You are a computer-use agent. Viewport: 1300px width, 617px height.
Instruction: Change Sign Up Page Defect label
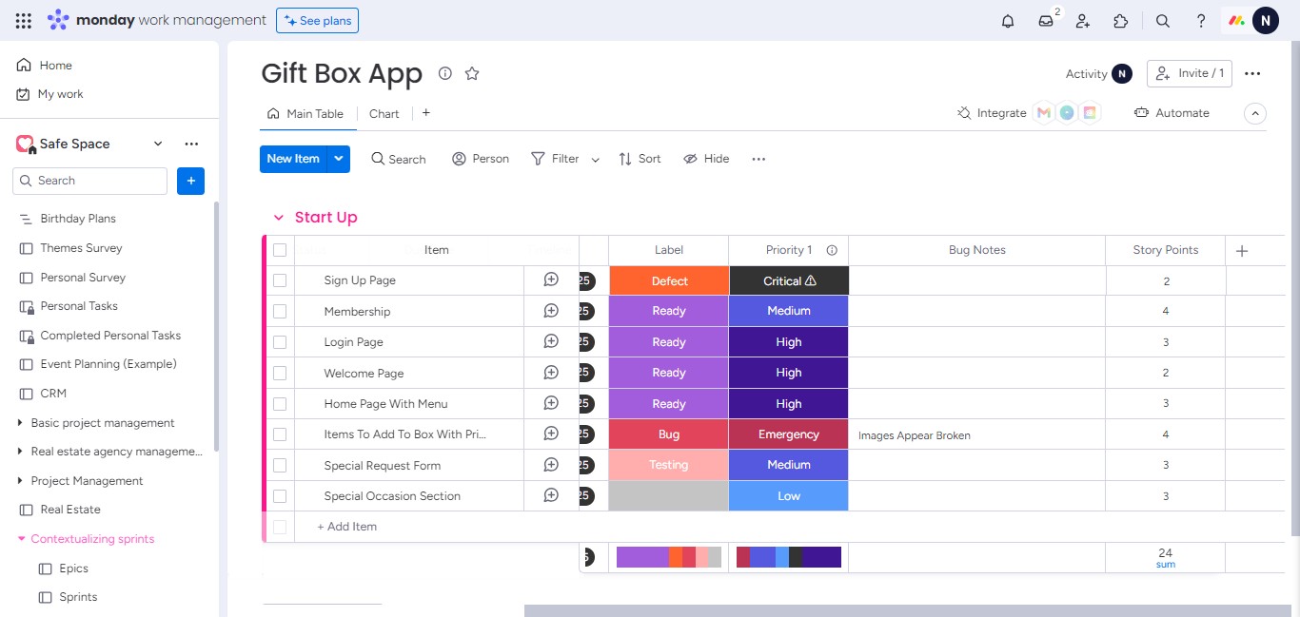669,280
